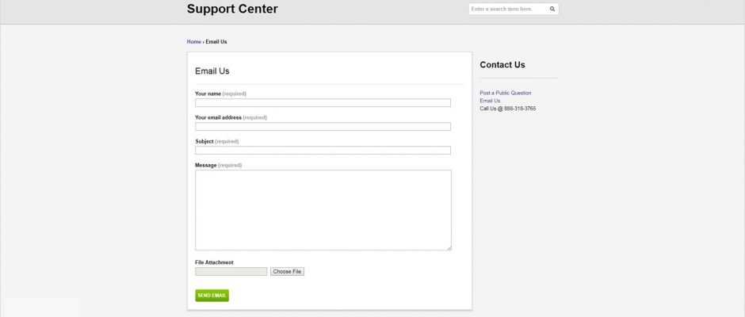
Task: Click the Subject field label
Action: pos(204,141)
